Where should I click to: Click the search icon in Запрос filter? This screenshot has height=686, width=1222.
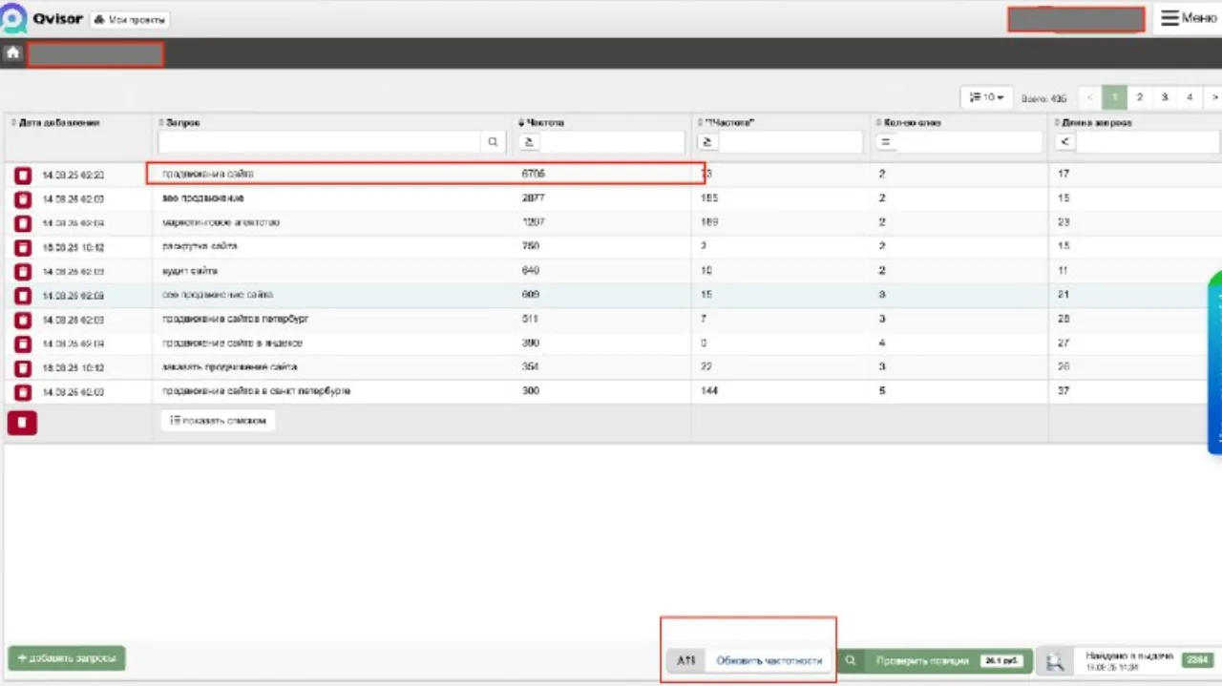tap(493, 142)
